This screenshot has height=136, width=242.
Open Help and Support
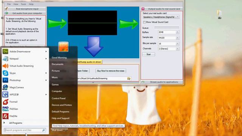[60, 118]
